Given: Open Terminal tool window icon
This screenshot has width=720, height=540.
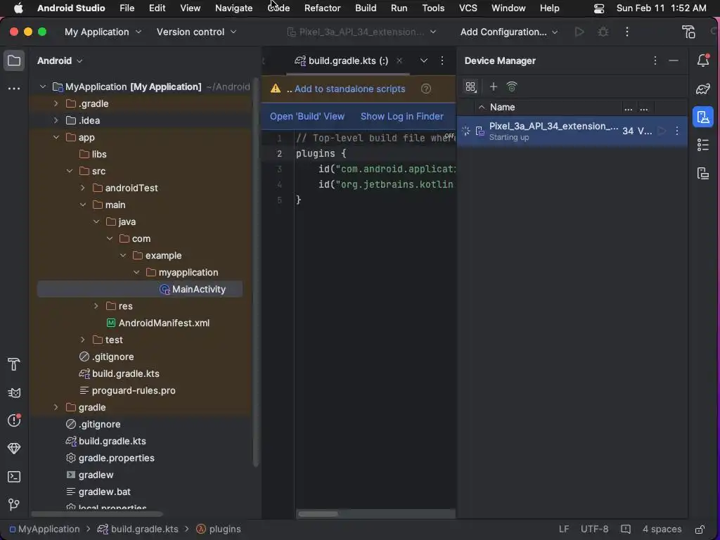Looking at the screenshot, I should (x=14, y=477).
